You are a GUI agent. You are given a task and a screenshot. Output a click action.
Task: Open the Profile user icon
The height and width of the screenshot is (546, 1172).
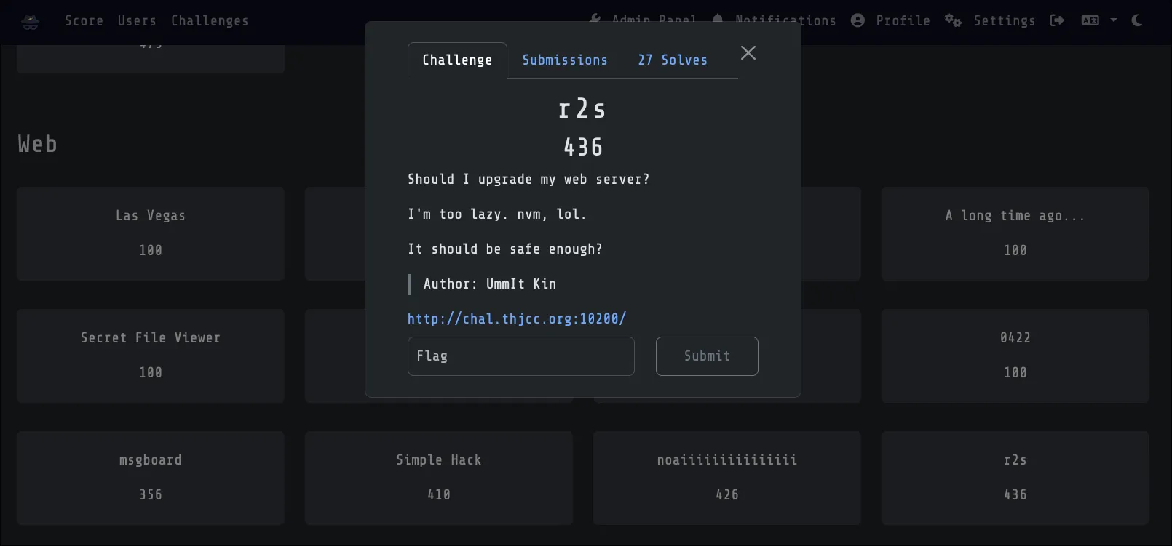[858, 20]
